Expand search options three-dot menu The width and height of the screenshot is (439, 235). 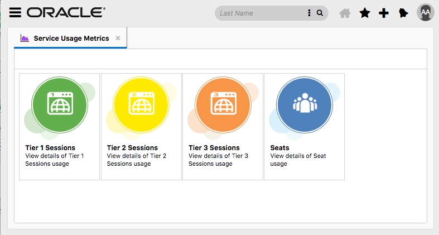[309, 13]
